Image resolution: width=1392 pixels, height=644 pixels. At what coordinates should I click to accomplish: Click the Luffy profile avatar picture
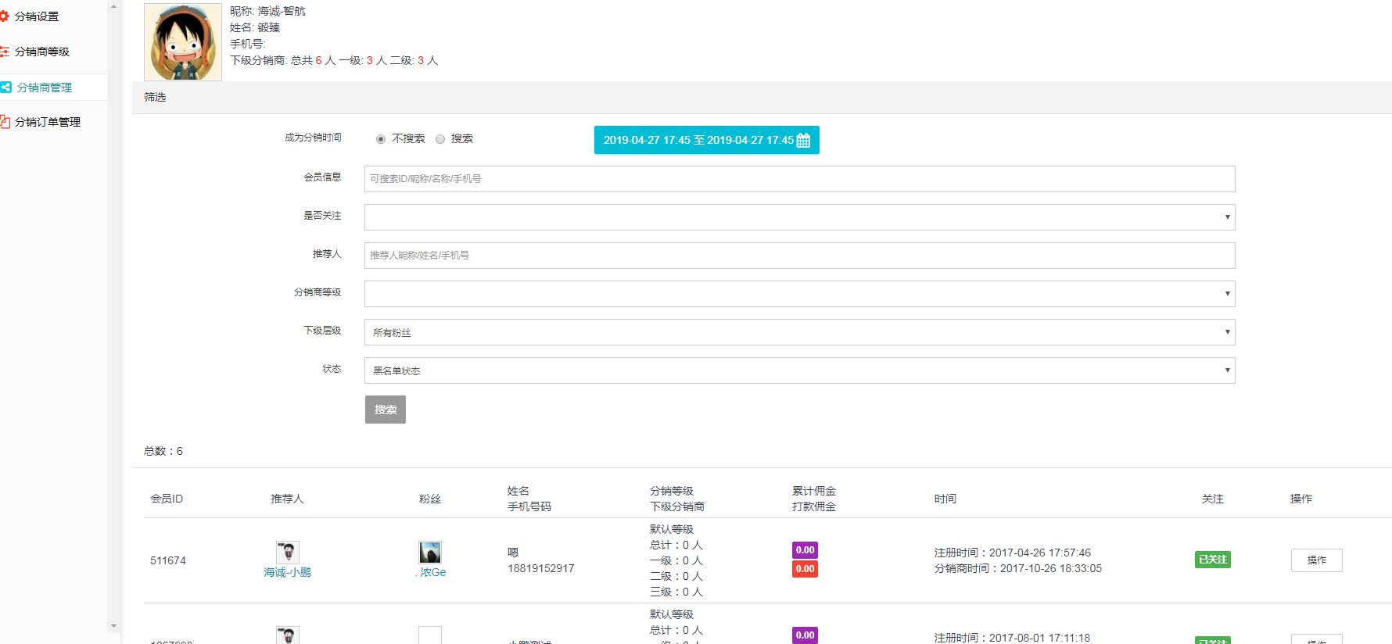point(183,42)
